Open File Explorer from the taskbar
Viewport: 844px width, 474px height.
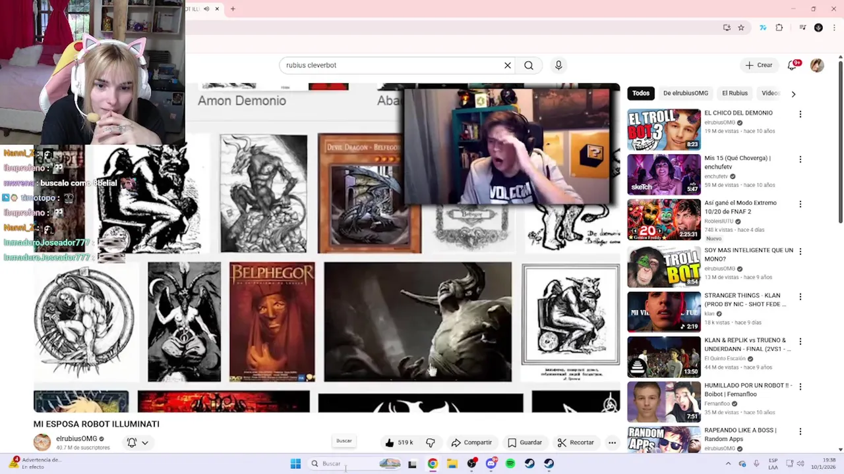point(452,463)
